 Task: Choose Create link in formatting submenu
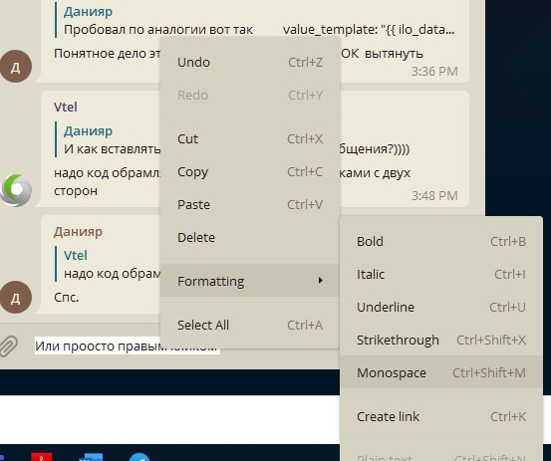coord(441,416)
